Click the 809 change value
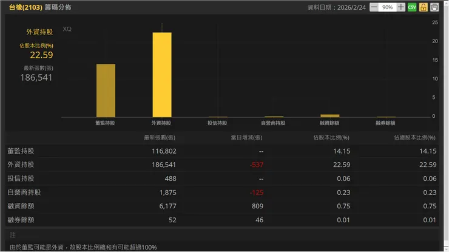 pos(257,206)
